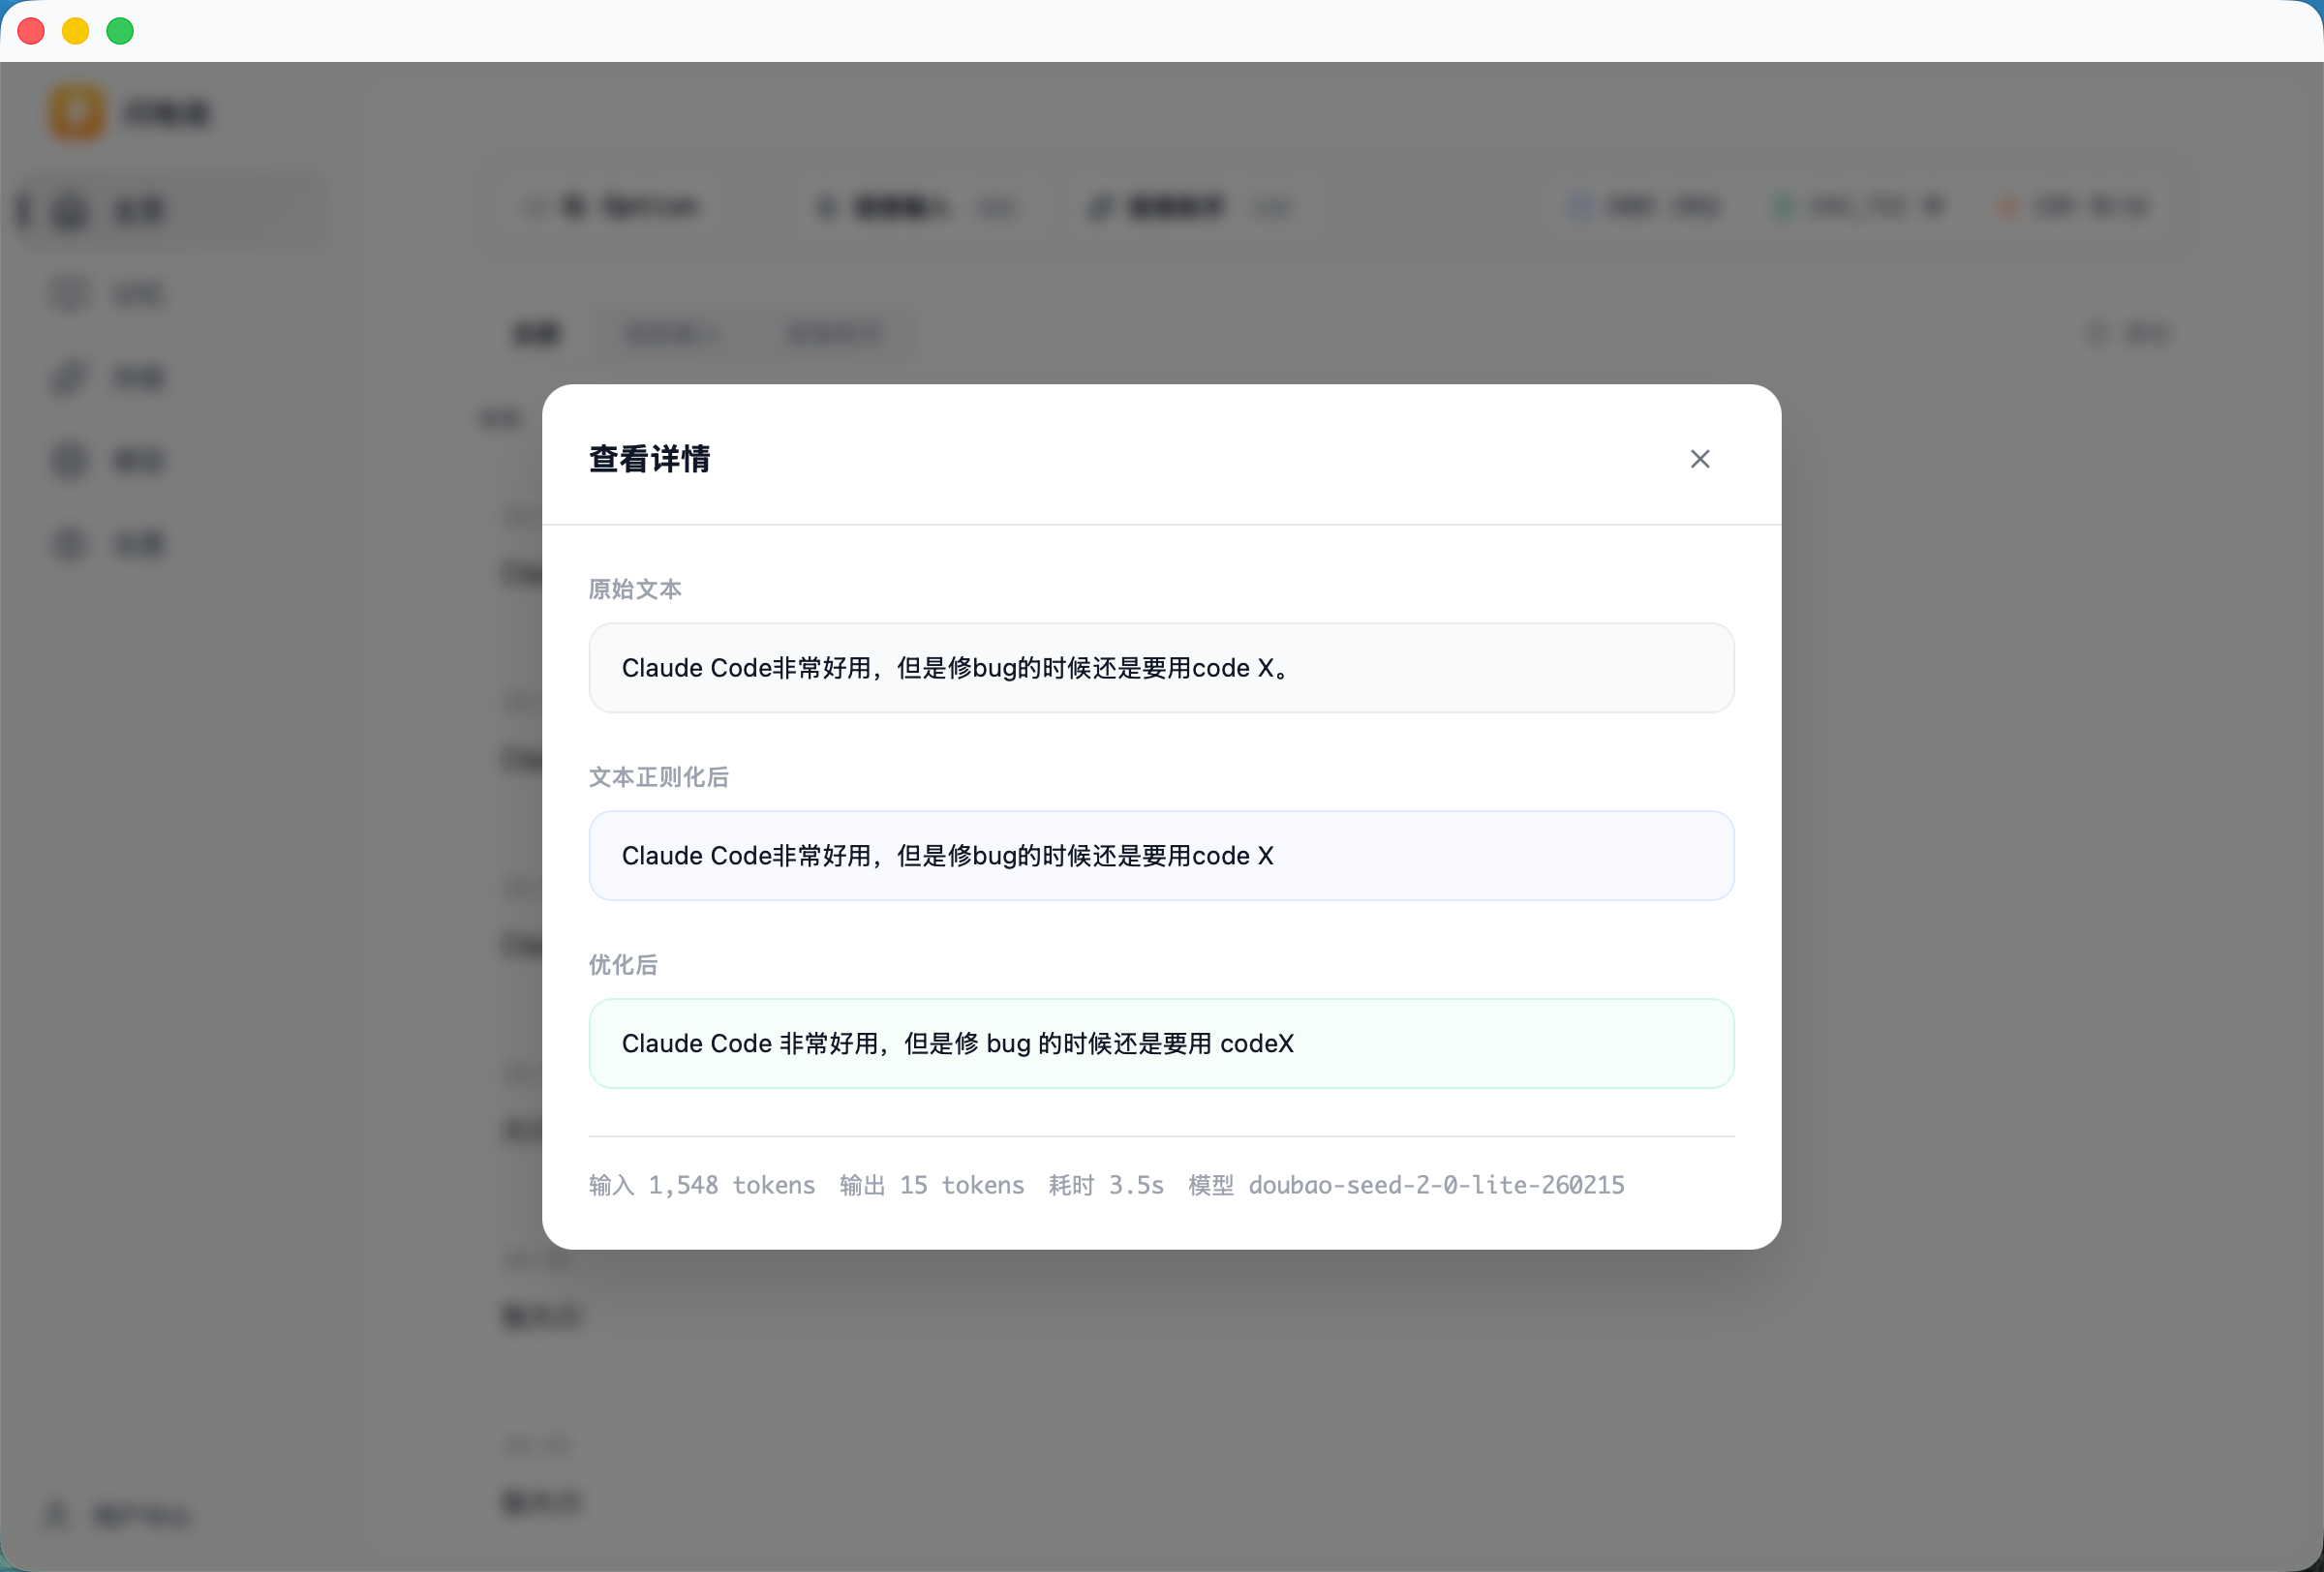
Task: Click the 文本正则化后 label
Action: point(659,776)
